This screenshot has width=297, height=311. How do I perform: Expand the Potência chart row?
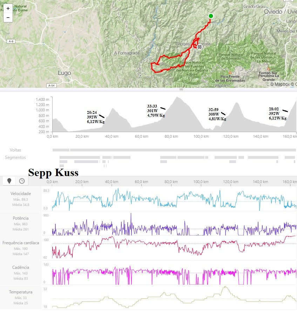(20, 218)
